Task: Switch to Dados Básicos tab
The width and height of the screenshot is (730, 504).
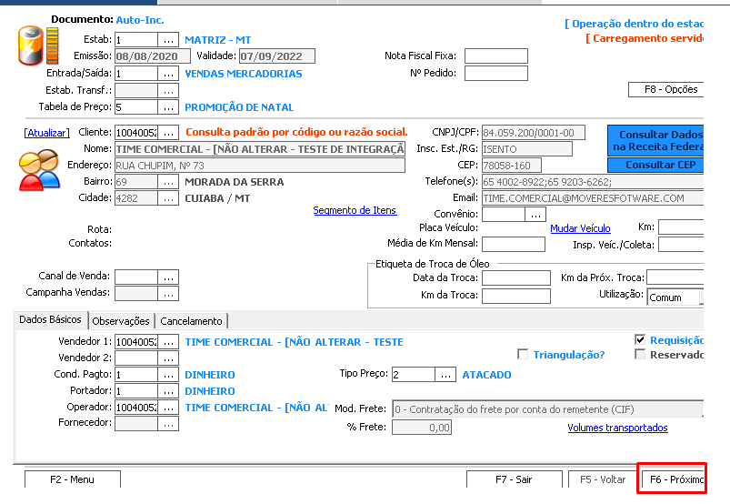Action: pos(50,319)
